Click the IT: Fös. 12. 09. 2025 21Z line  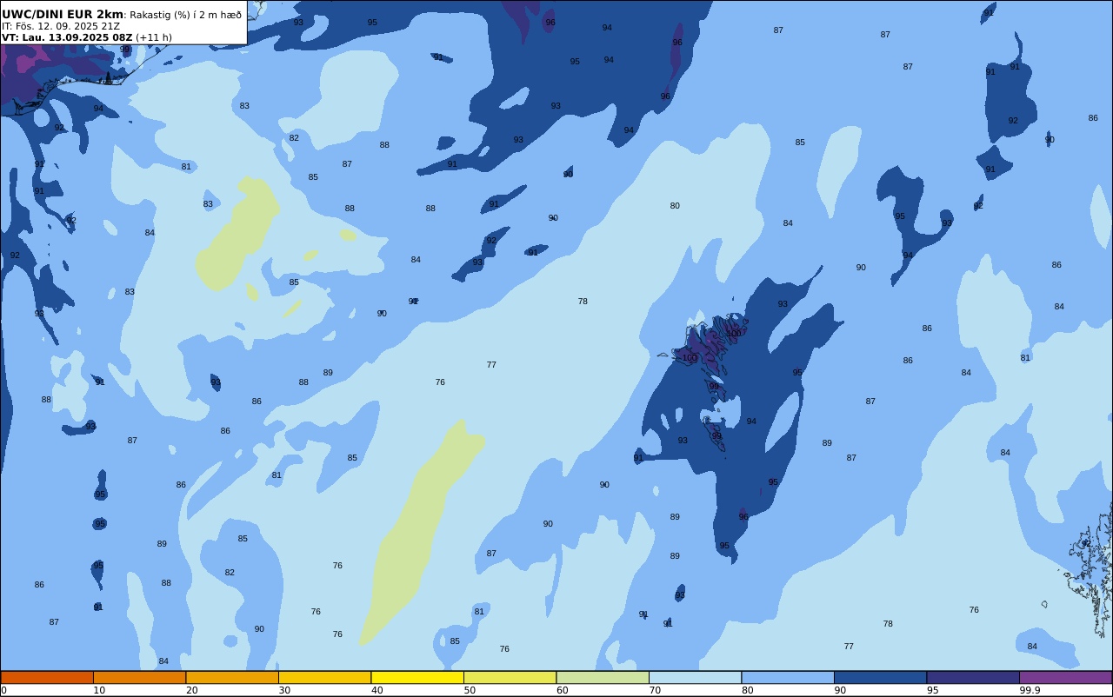tap(61, 26)
